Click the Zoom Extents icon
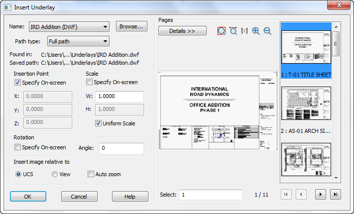Screen dimensions: 354x214 (x=233, y=31)
